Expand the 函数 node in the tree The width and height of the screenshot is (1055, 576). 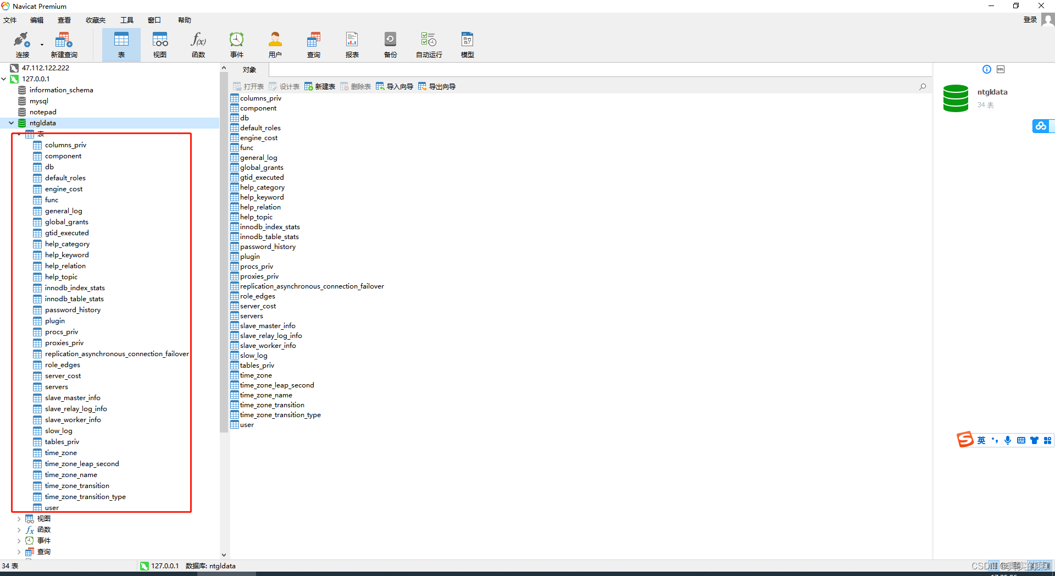pyautogui.click(x=19, y=530)
